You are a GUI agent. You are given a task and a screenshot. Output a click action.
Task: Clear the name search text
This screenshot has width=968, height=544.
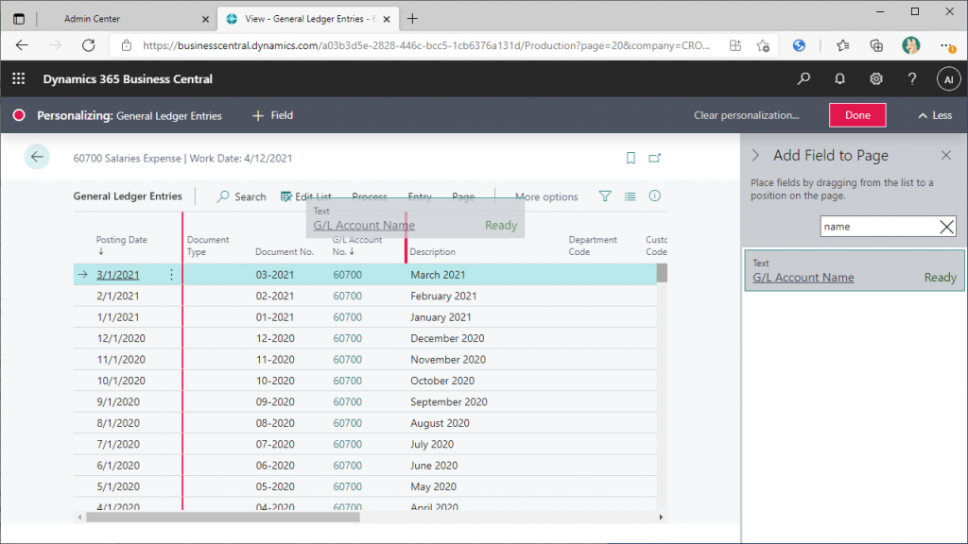coord(946,227)
